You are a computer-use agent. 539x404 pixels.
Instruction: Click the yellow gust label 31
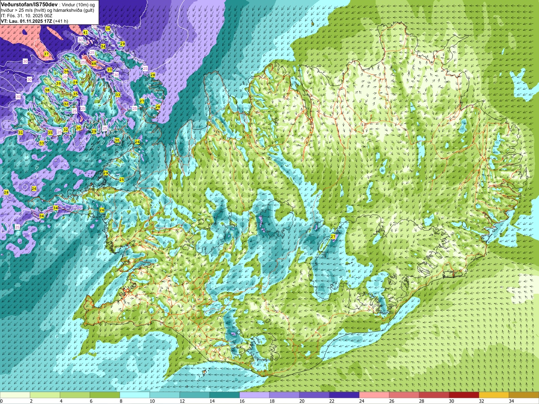pyautogui.click(x=21, y=133)
